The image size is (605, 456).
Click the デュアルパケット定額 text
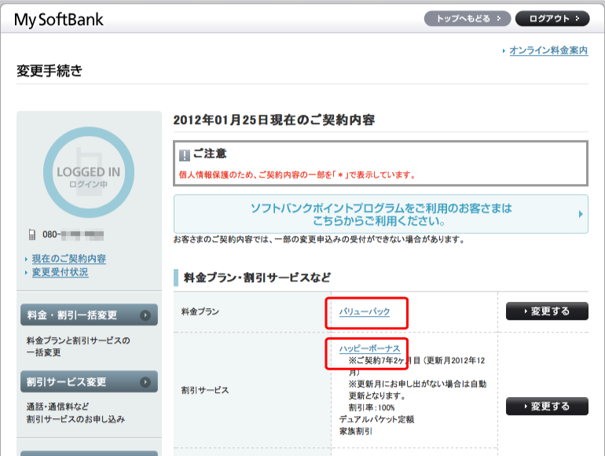376,419
